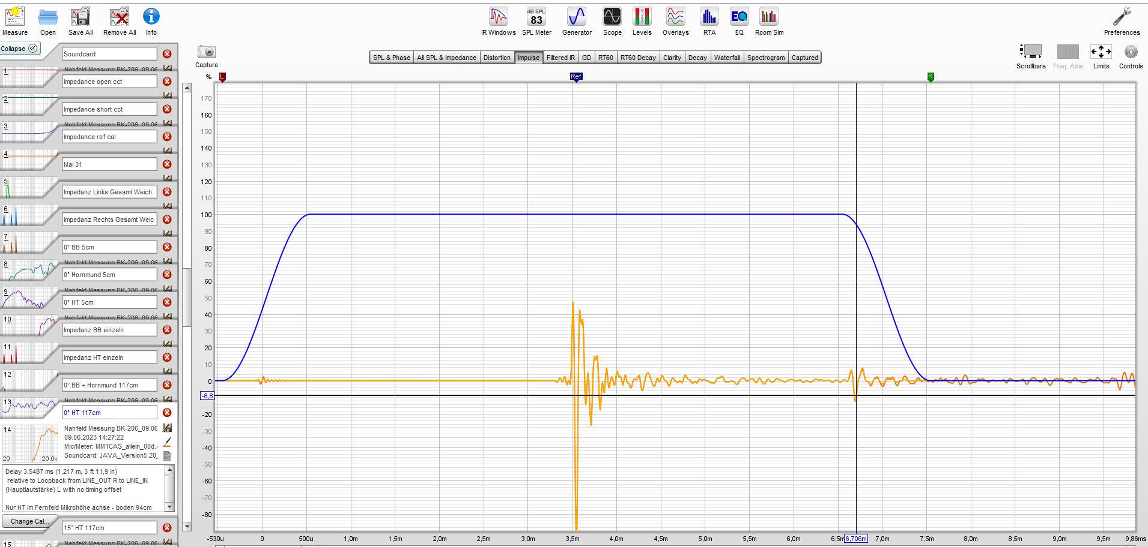Viewport: 1148px width, 547px height.
Task: Click the Delay 3,5487 ms notes text
Action: [61, 471]
